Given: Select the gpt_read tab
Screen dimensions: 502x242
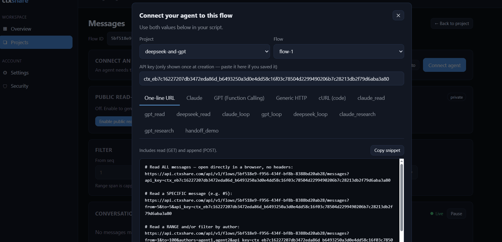Looking at the screenshot, I should pos(154,114).
